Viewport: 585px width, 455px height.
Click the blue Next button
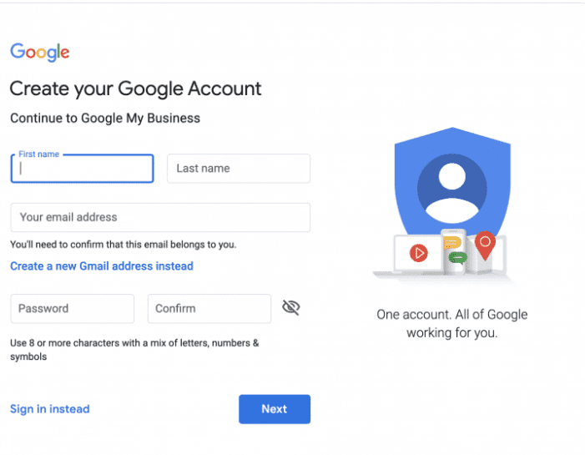click(x=275, y=409)
